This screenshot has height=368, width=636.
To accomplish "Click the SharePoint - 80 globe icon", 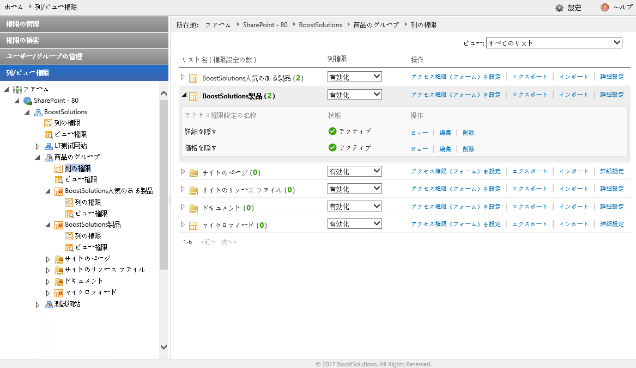I will [x=28, y=101].
